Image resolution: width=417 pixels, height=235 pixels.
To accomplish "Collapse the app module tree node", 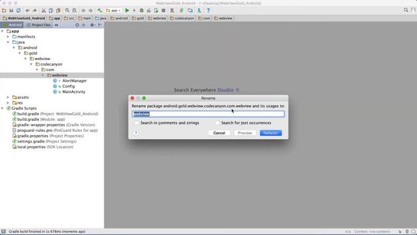I will coord(3,31).
